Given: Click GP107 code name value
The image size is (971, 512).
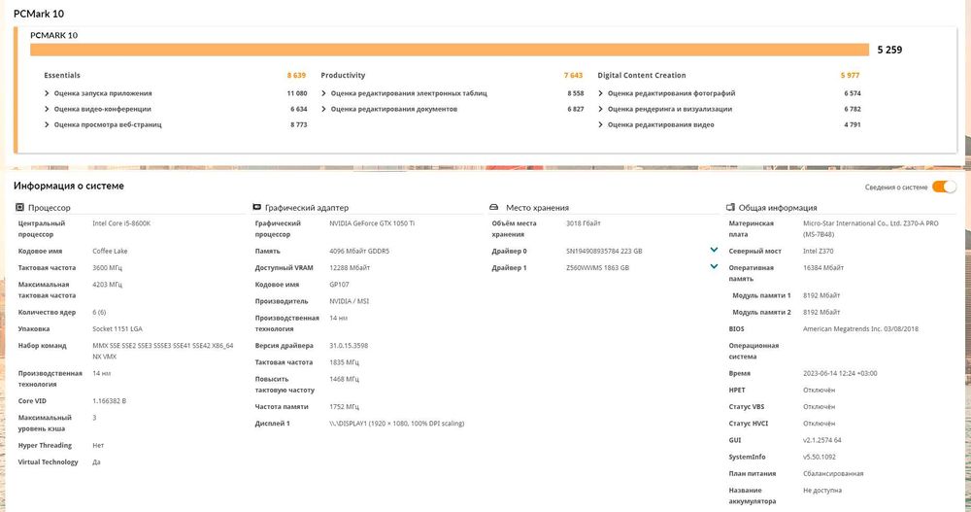Looking at the screenshot, I should [x=339, y=285].
